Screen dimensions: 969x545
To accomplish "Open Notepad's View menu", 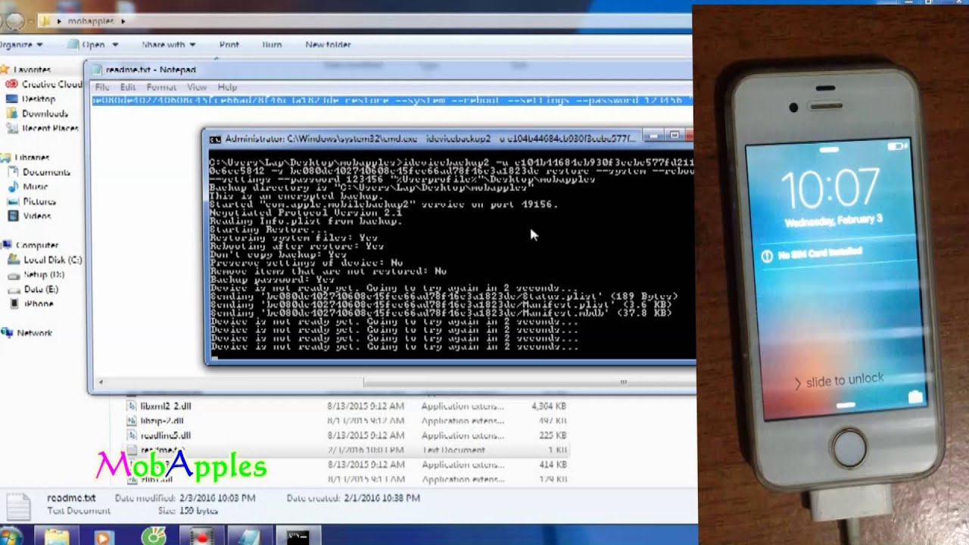I will (x=196, y=87).
